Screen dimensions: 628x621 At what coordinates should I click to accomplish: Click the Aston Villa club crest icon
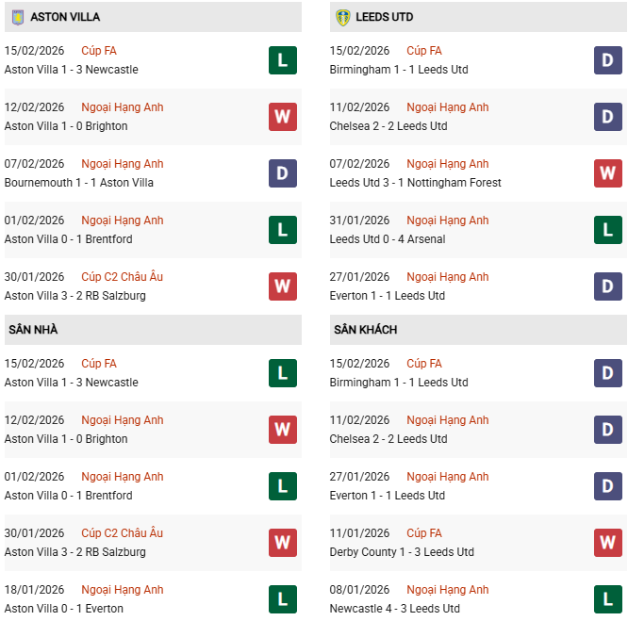click(x=17, y=17)
